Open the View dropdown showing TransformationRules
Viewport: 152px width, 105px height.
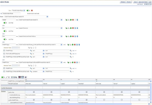pyautogui.click(x=24, y=11)
